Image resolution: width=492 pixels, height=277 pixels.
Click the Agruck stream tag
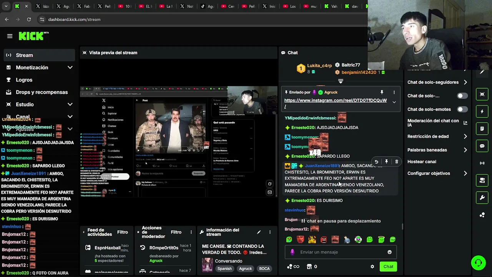click(x=245, y=269)
